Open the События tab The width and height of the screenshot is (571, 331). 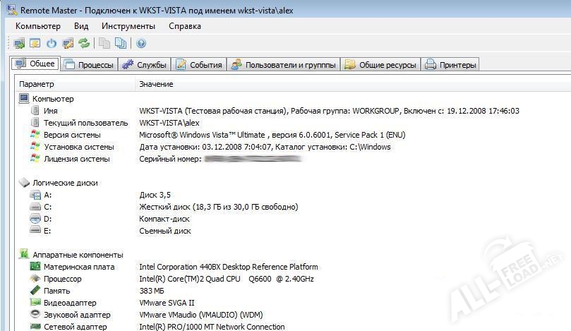199,65
